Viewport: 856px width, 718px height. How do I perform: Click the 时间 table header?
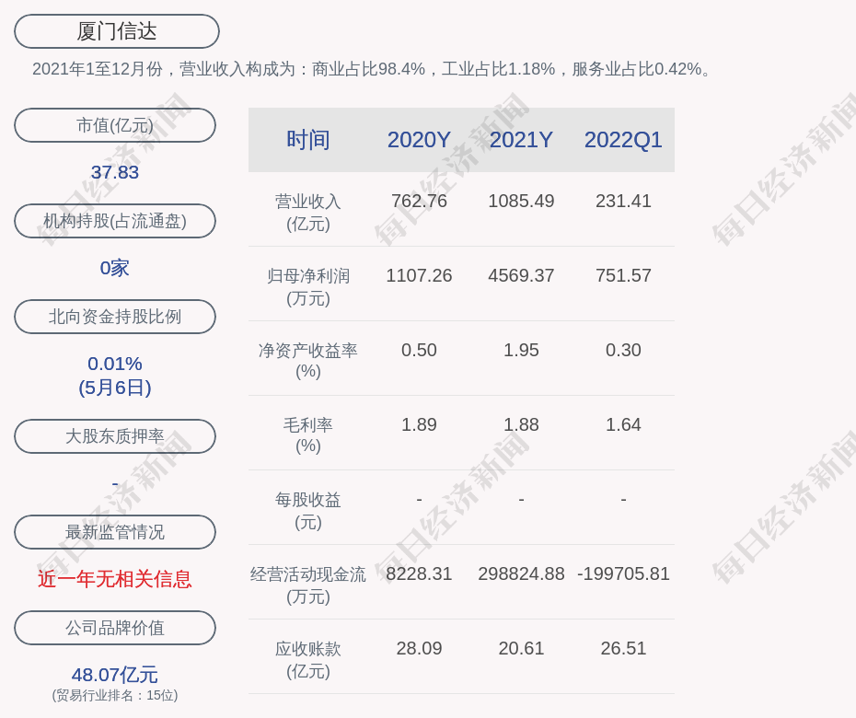pos(308,140)
